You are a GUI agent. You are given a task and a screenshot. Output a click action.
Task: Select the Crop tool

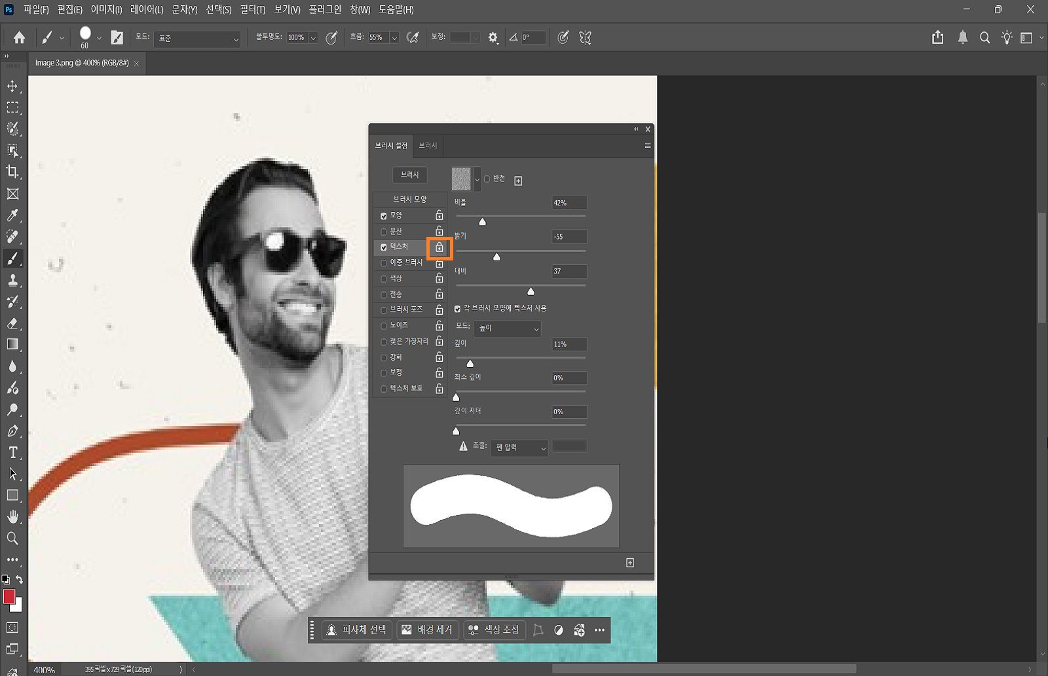click(x=12, y=171)
